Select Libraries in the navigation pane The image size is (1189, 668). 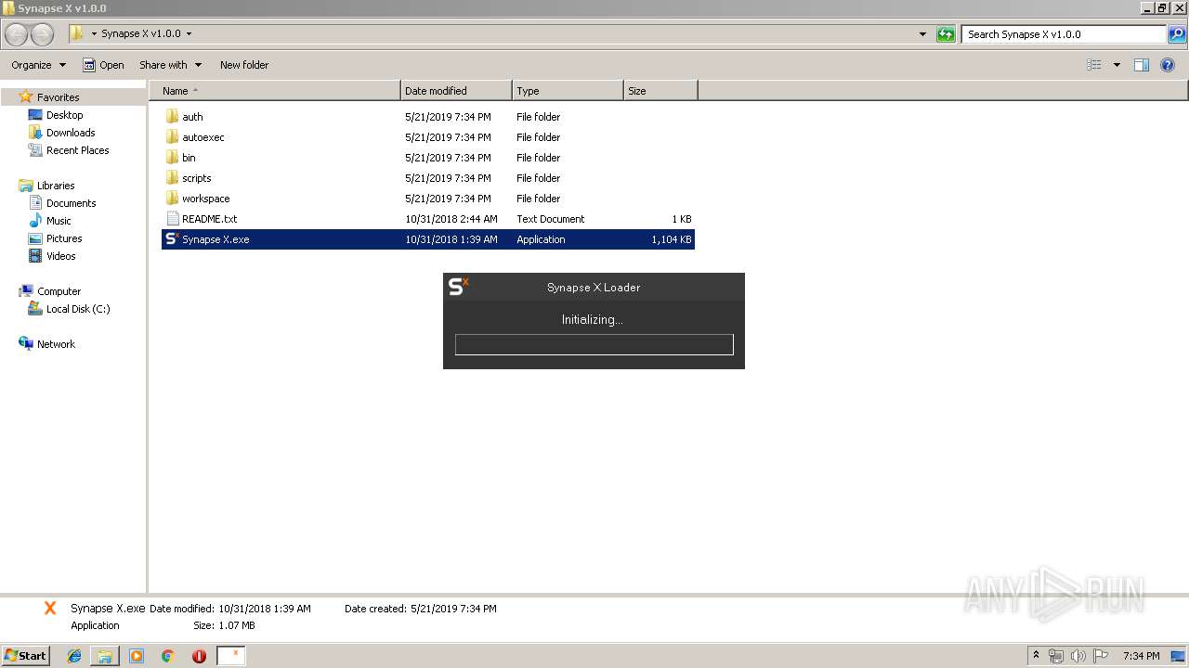pos(56,186)
